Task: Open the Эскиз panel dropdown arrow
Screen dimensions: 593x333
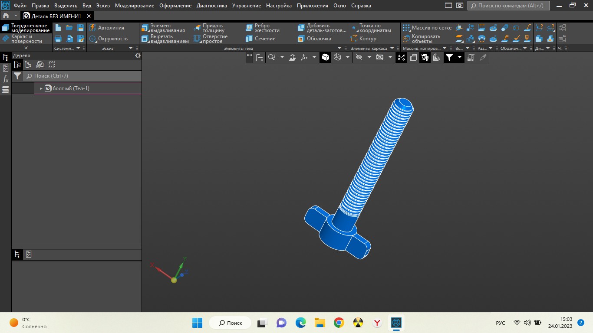Action: tap(131, 48)
